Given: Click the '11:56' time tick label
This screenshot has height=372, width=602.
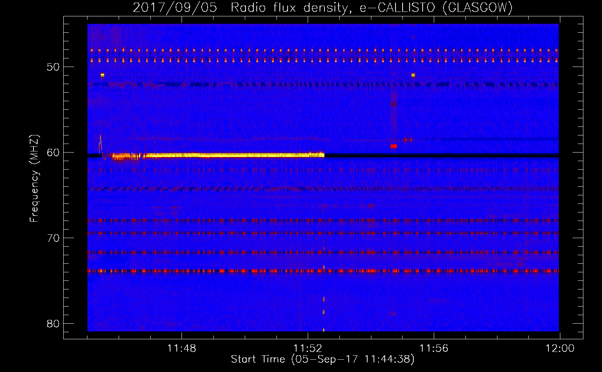Looking at the screenshot, I should coord(434,349).
